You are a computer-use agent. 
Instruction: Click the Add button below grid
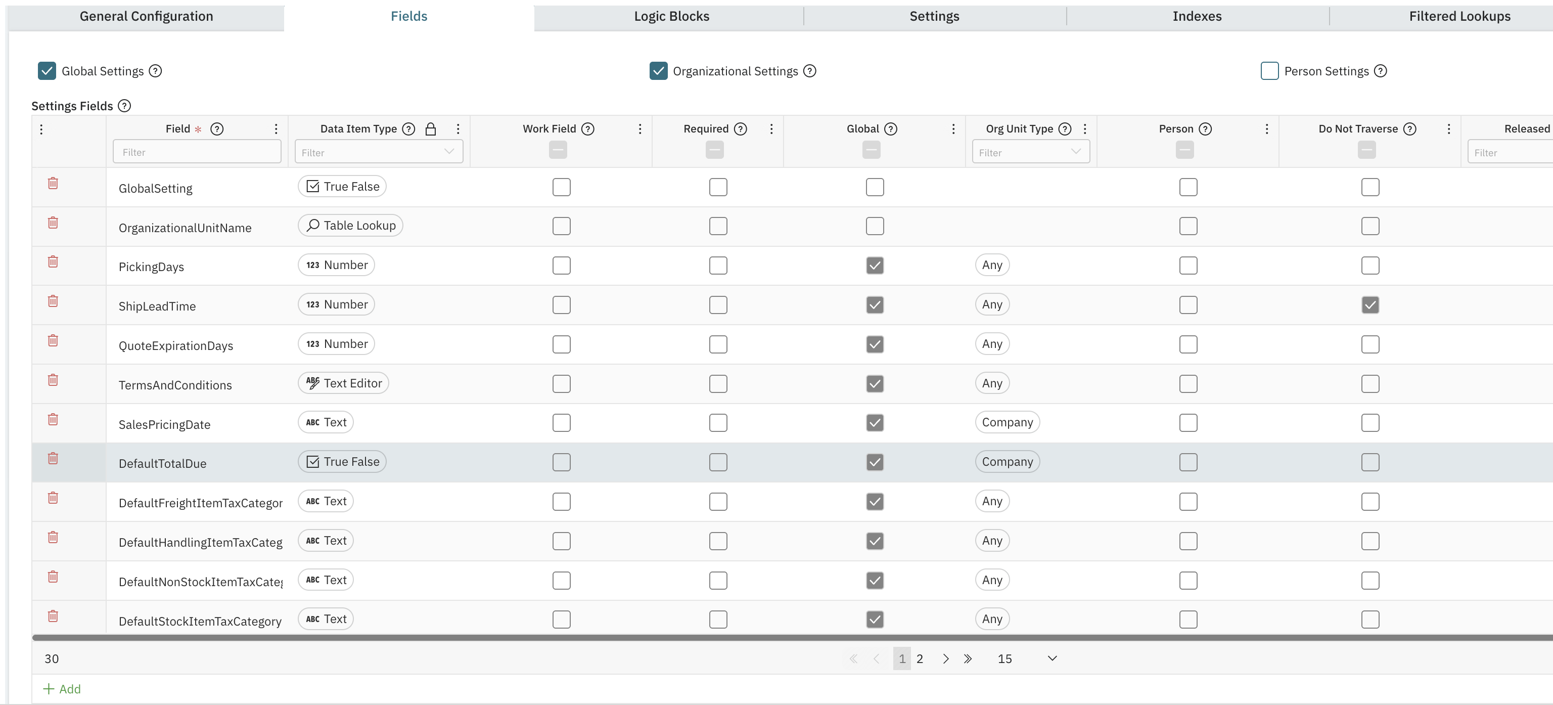tap(62, 689)
